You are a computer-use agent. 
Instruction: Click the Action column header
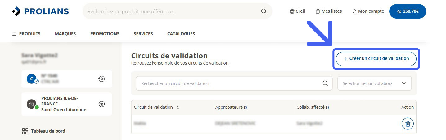407,107
